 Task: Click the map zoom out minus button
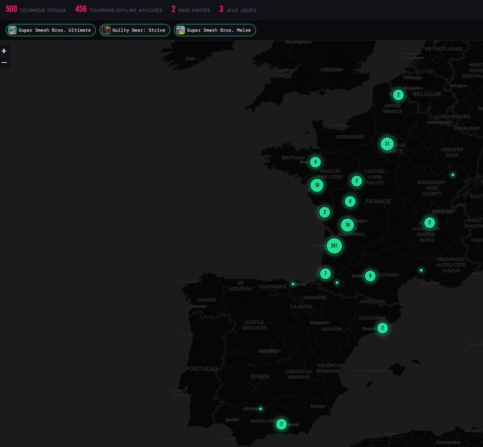[x=4, y=62]
